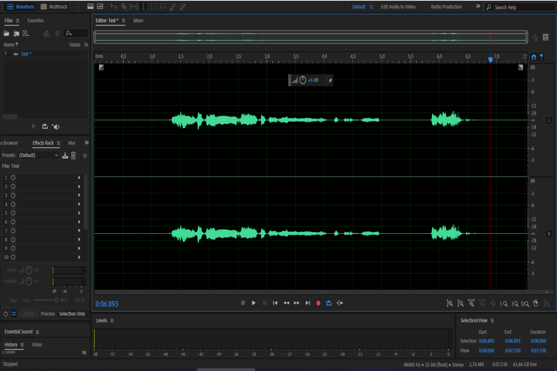This screenshot has height=371, width=557.
Task: Open the effect menu for slot 6
Action: (x=79, y=222)
